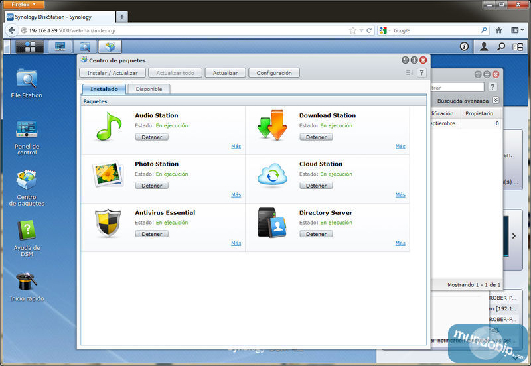Image resolution: width=531 pixels, height=366 pixels.
Task: Open Más link for Photo Station
Action: 236,194
